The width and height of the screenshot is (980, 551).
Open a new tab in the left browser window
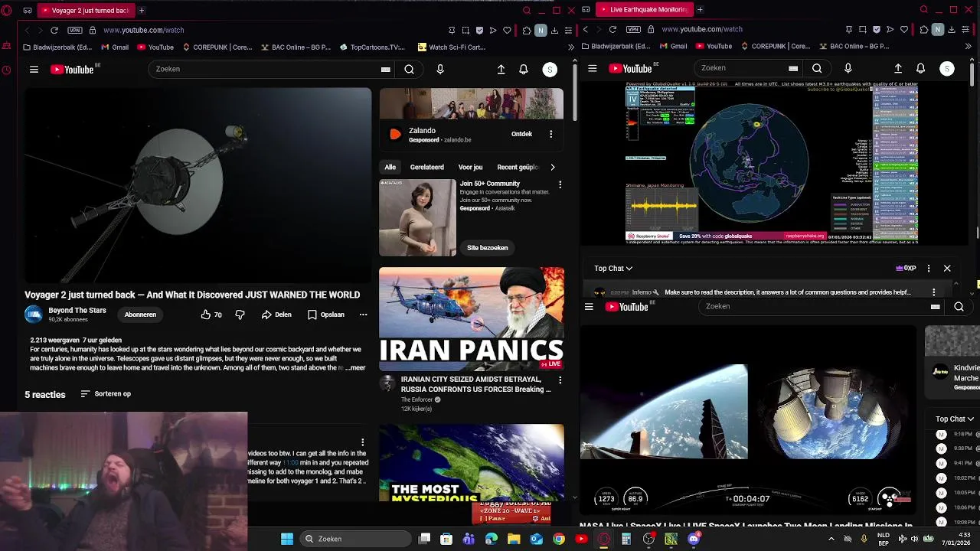click(142, 10)
